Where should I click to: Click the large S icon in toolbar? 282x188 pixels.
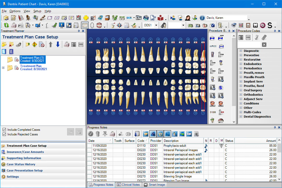point(270,25)
